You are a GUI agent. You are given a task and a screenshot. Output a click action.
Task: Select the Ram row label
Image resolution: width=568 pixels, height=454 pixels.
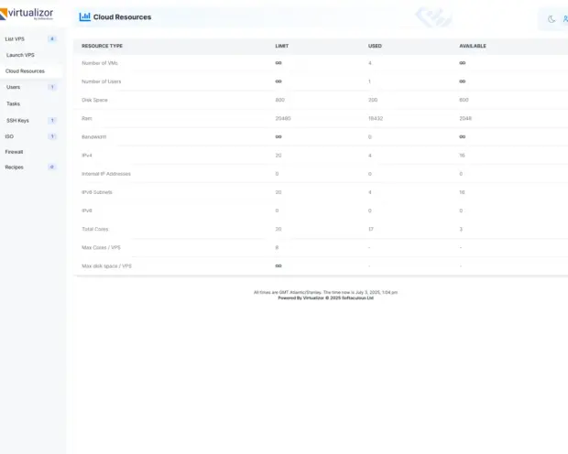[87, 118]
